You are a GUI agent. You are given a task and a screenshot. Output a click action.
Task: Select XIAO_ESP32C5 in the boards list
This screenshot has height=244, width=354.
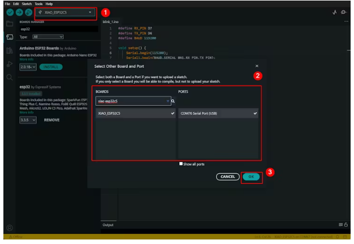tap(135, 114)
